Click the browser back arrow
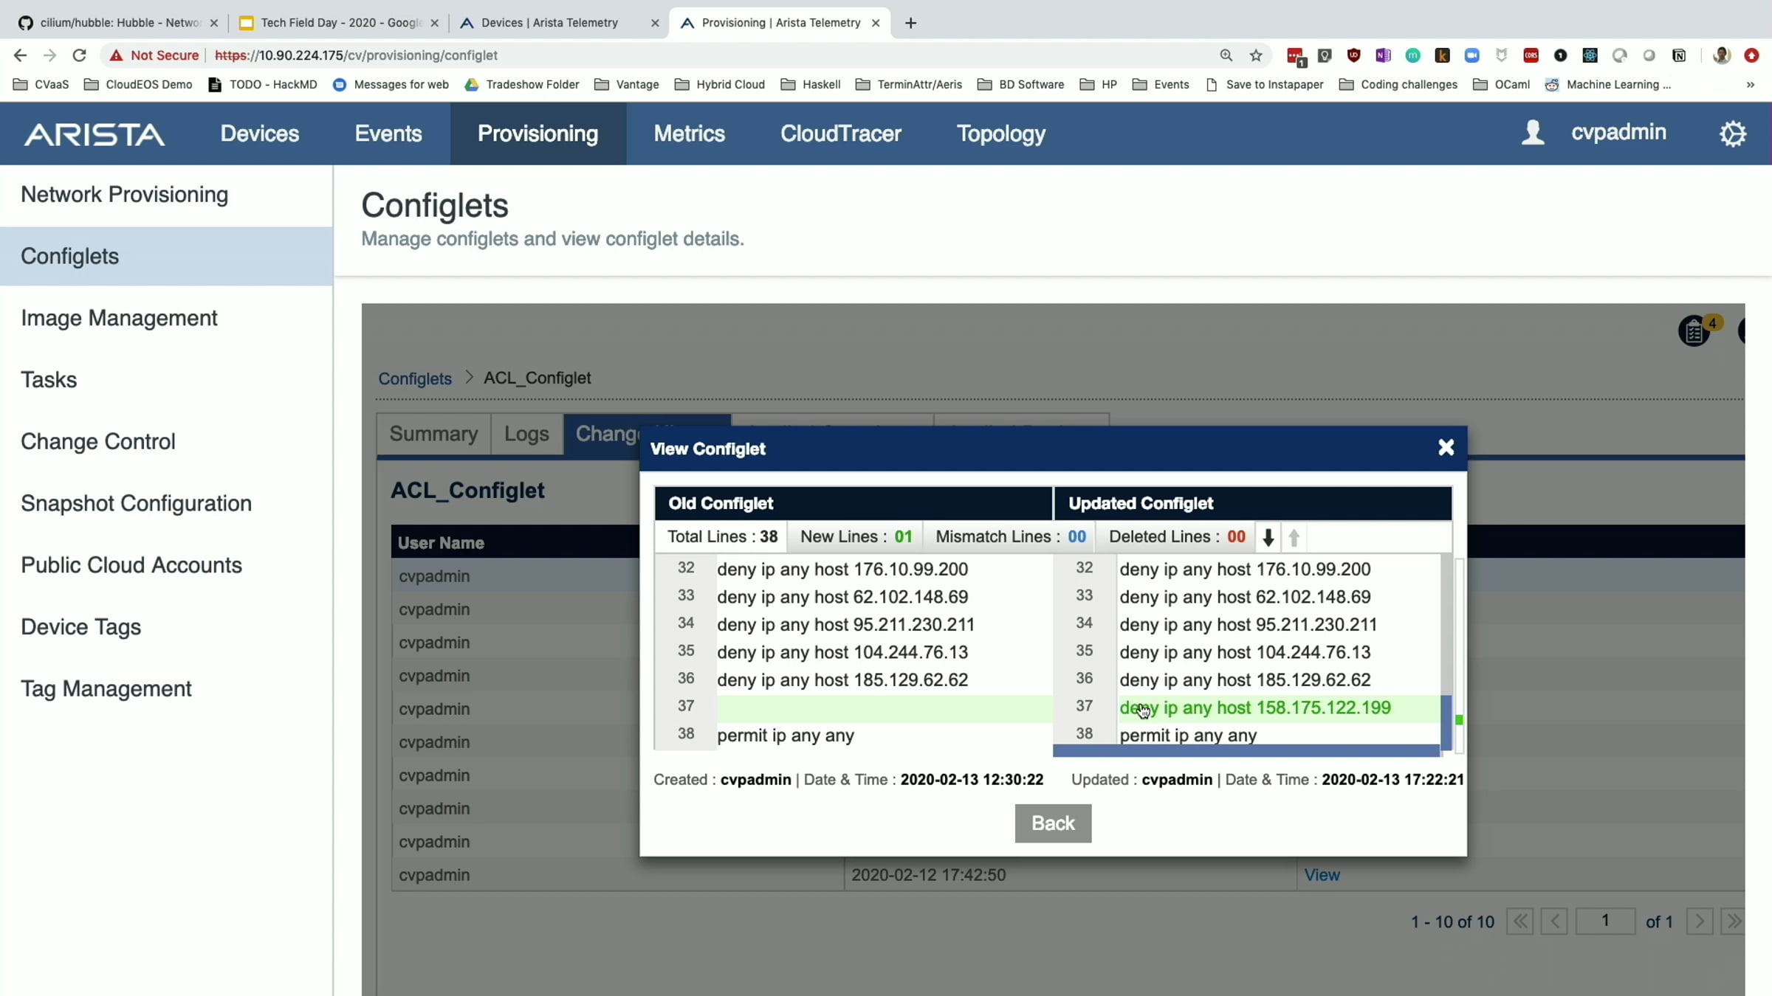The height and width of the screenshot is (996, 1772). pyautogui.click(x=20, y=55)
